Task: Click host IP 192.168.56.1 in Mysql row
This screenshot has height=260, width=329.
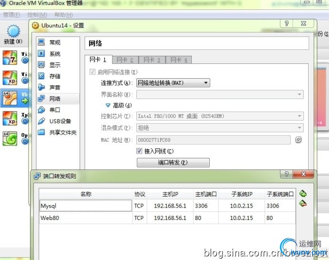Action: tap(170, 206)
